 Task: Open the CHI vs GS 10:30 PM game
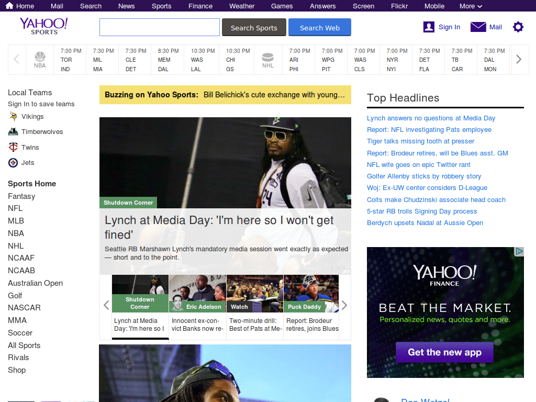pyautogui.click(x=237, y=60)
